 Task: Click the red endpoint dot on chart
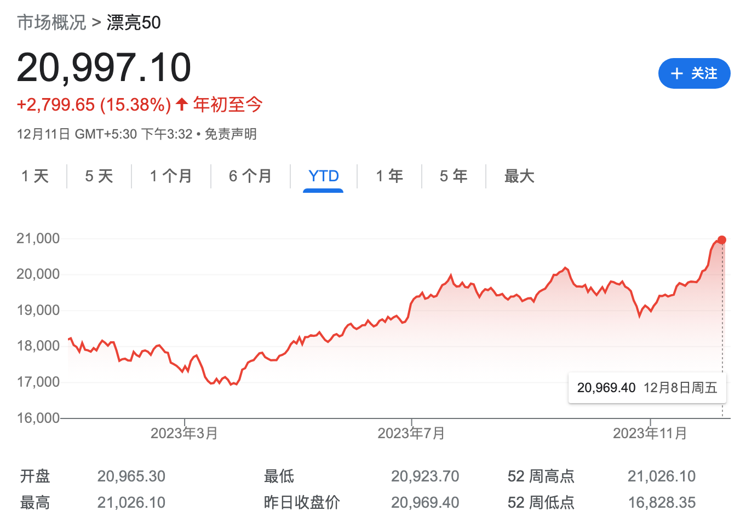[721, 240]
